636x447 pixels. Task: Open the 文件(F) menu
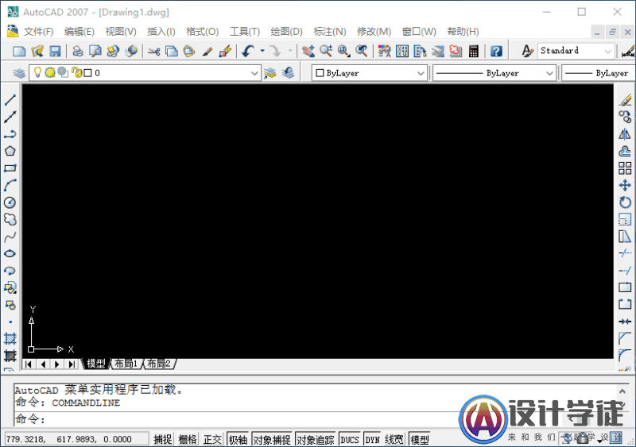[x=38, y=32]
